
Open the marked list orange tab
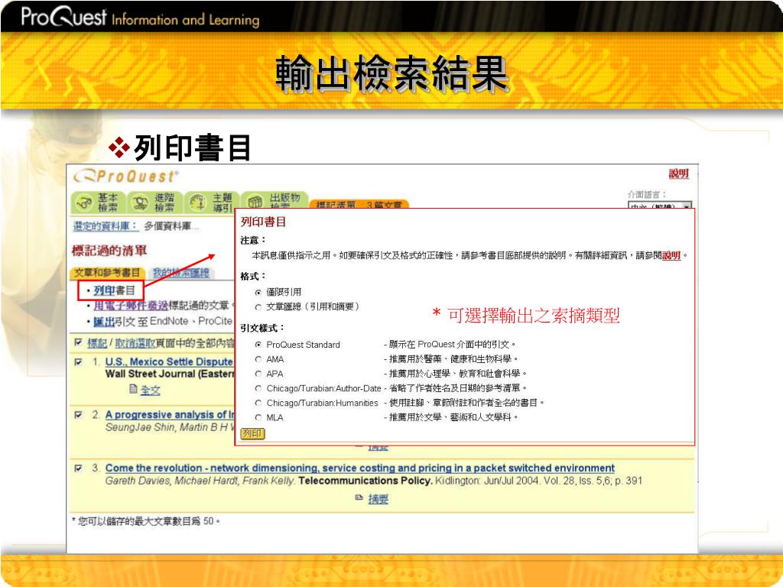tap(359, 204)
